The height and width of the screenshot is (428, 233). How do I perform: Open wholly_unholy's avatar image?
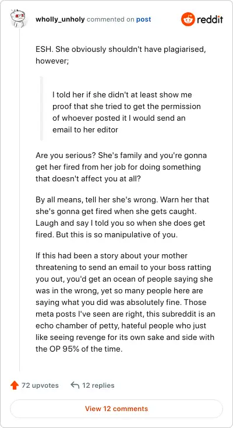(x=19, y=18)
